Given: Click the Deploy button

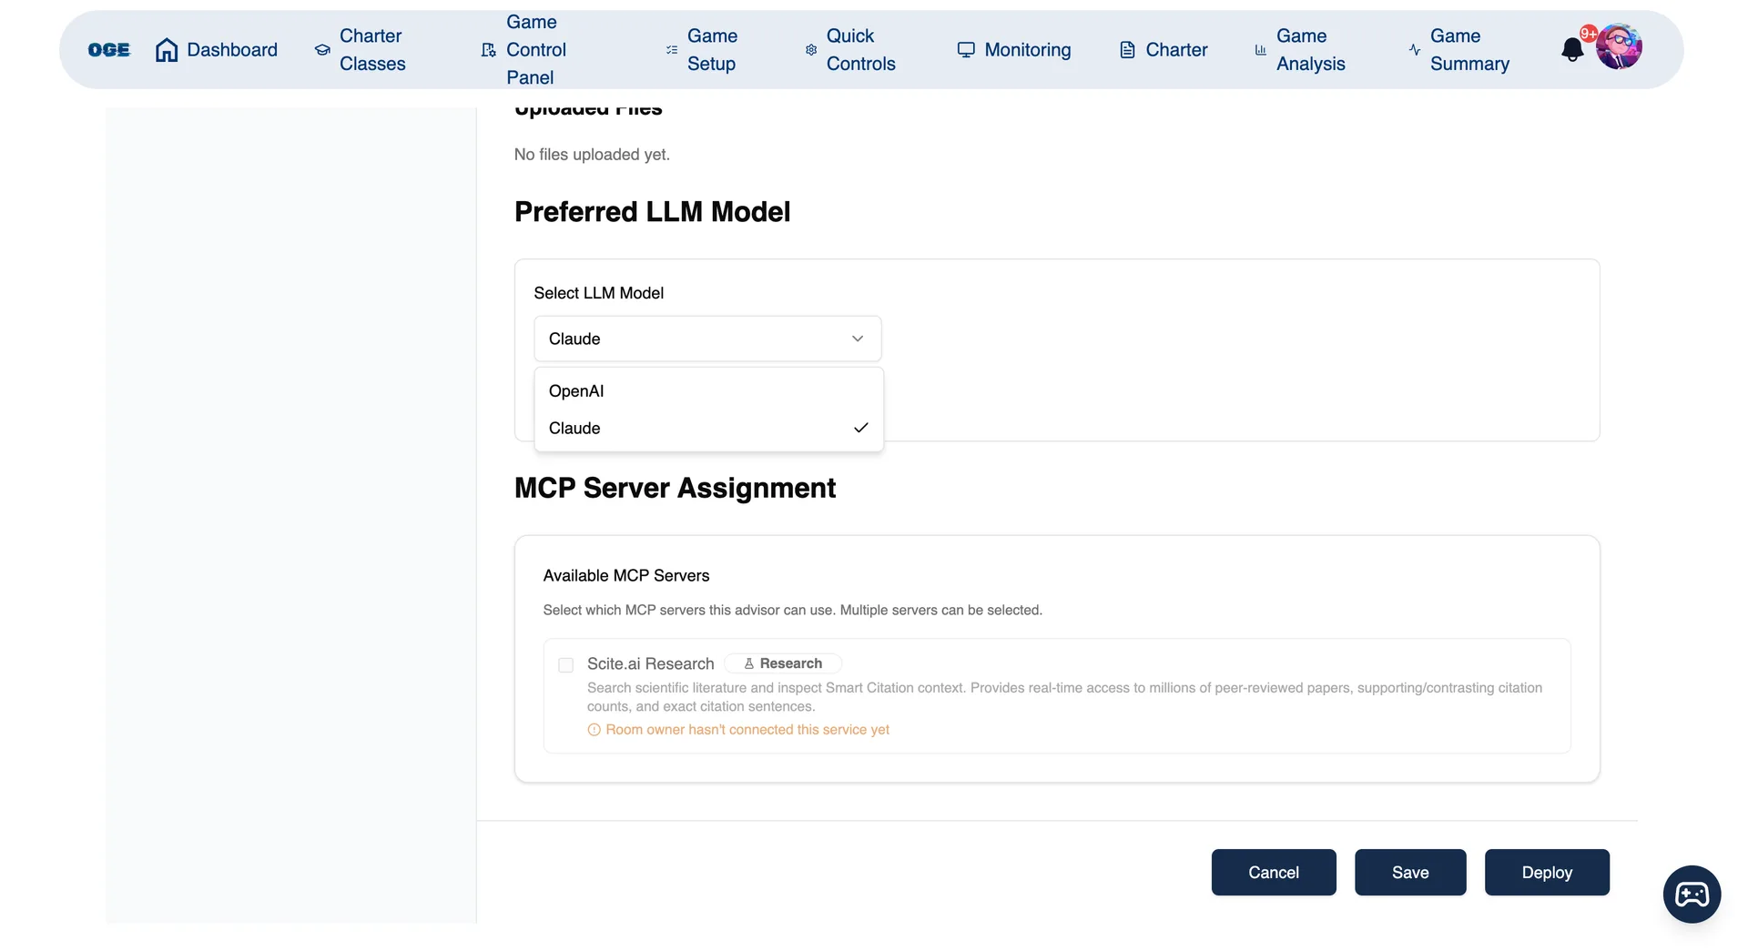Looking at the screenshot, I should pos(1547,873).
